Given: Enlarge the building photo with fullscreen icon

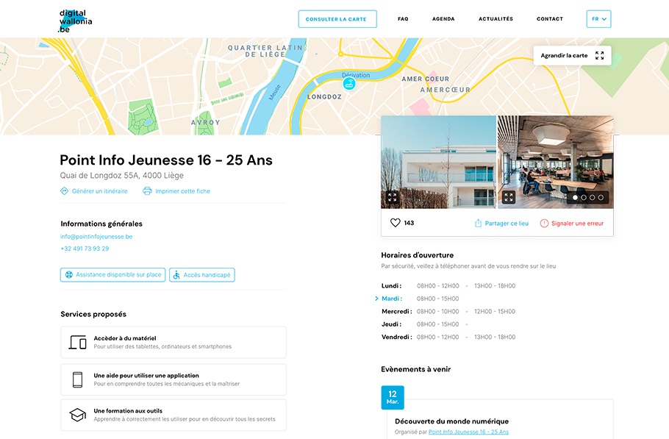Looking at the screenshot, I should pyautogui.click(x=392, y=197).
